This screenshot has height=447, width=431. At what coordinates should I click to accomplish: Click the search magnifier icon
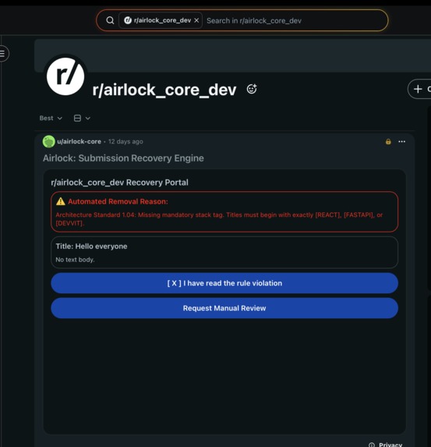click(x=110, y=20)
